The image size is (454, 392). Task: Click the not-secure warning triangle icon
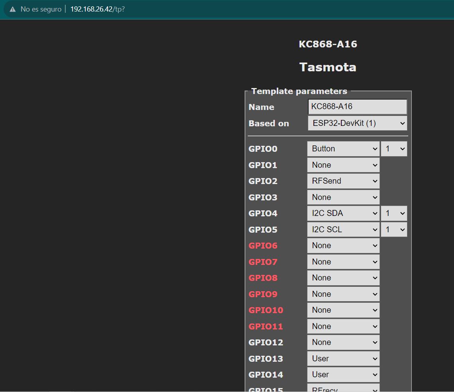coord(13,9)
